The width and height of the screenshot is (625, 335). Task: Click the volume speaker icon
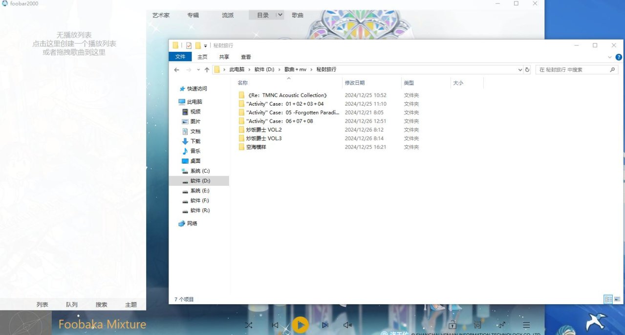347,325
